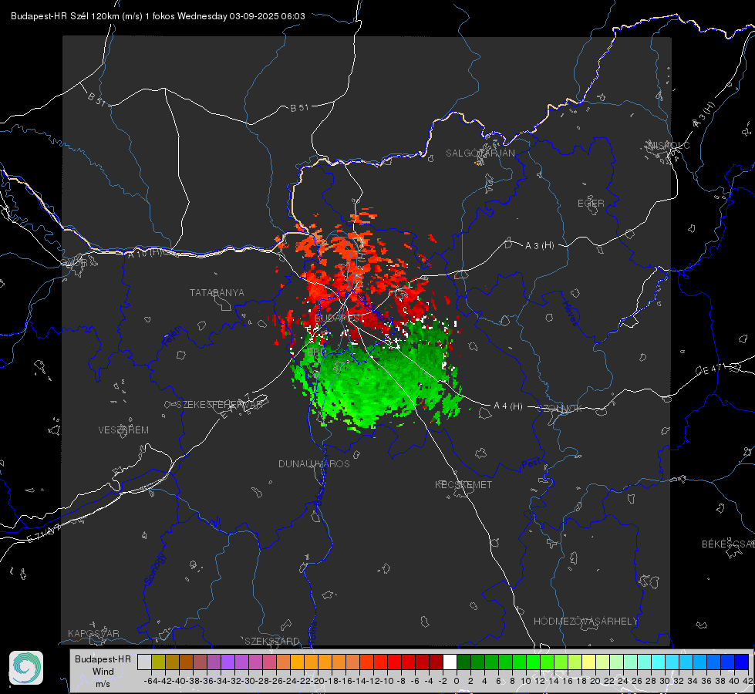Viewport: 755px width, 694px height.
Task: Click the legend caption Budapest-HR Wind m/s
Action: 103,672
